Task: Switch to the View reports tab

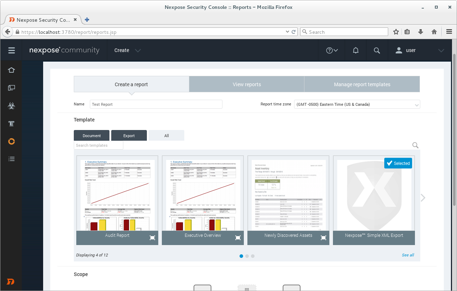Action: [x=247, y=84]
